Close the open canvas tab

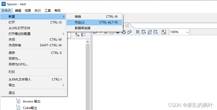point(127,26)
